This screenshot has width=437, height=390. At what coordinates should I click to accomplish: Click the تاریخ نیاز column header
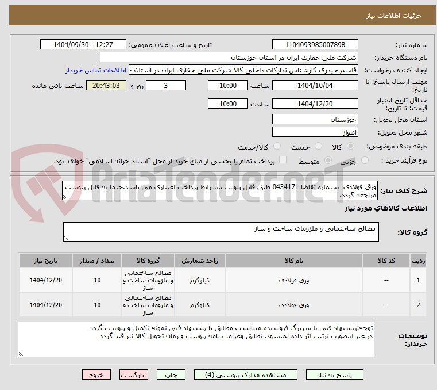point(46,261)
